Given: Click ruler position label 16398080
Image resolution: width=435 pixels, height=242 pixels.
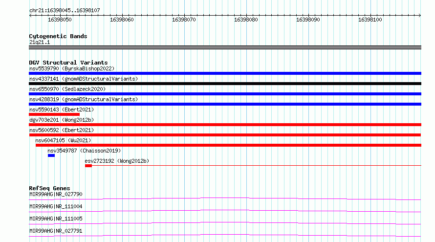Looking at the screenshot, I should click(x=246, y=20).
